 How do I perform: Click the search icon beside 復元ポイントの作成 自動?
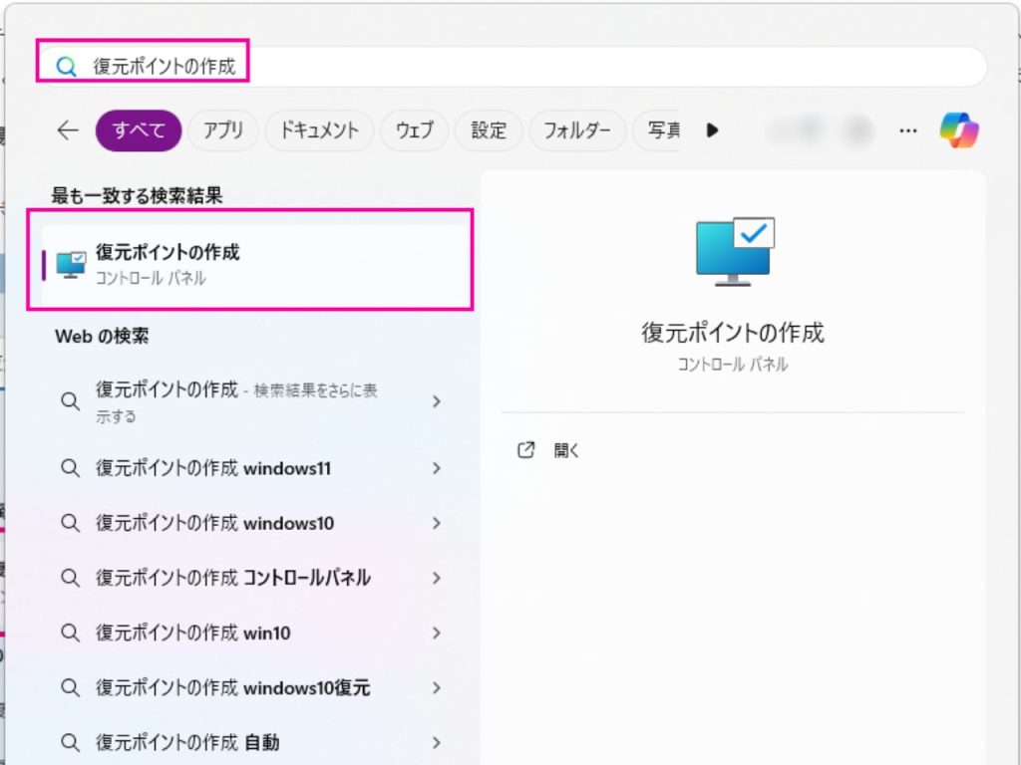click(x=70, y=742)
